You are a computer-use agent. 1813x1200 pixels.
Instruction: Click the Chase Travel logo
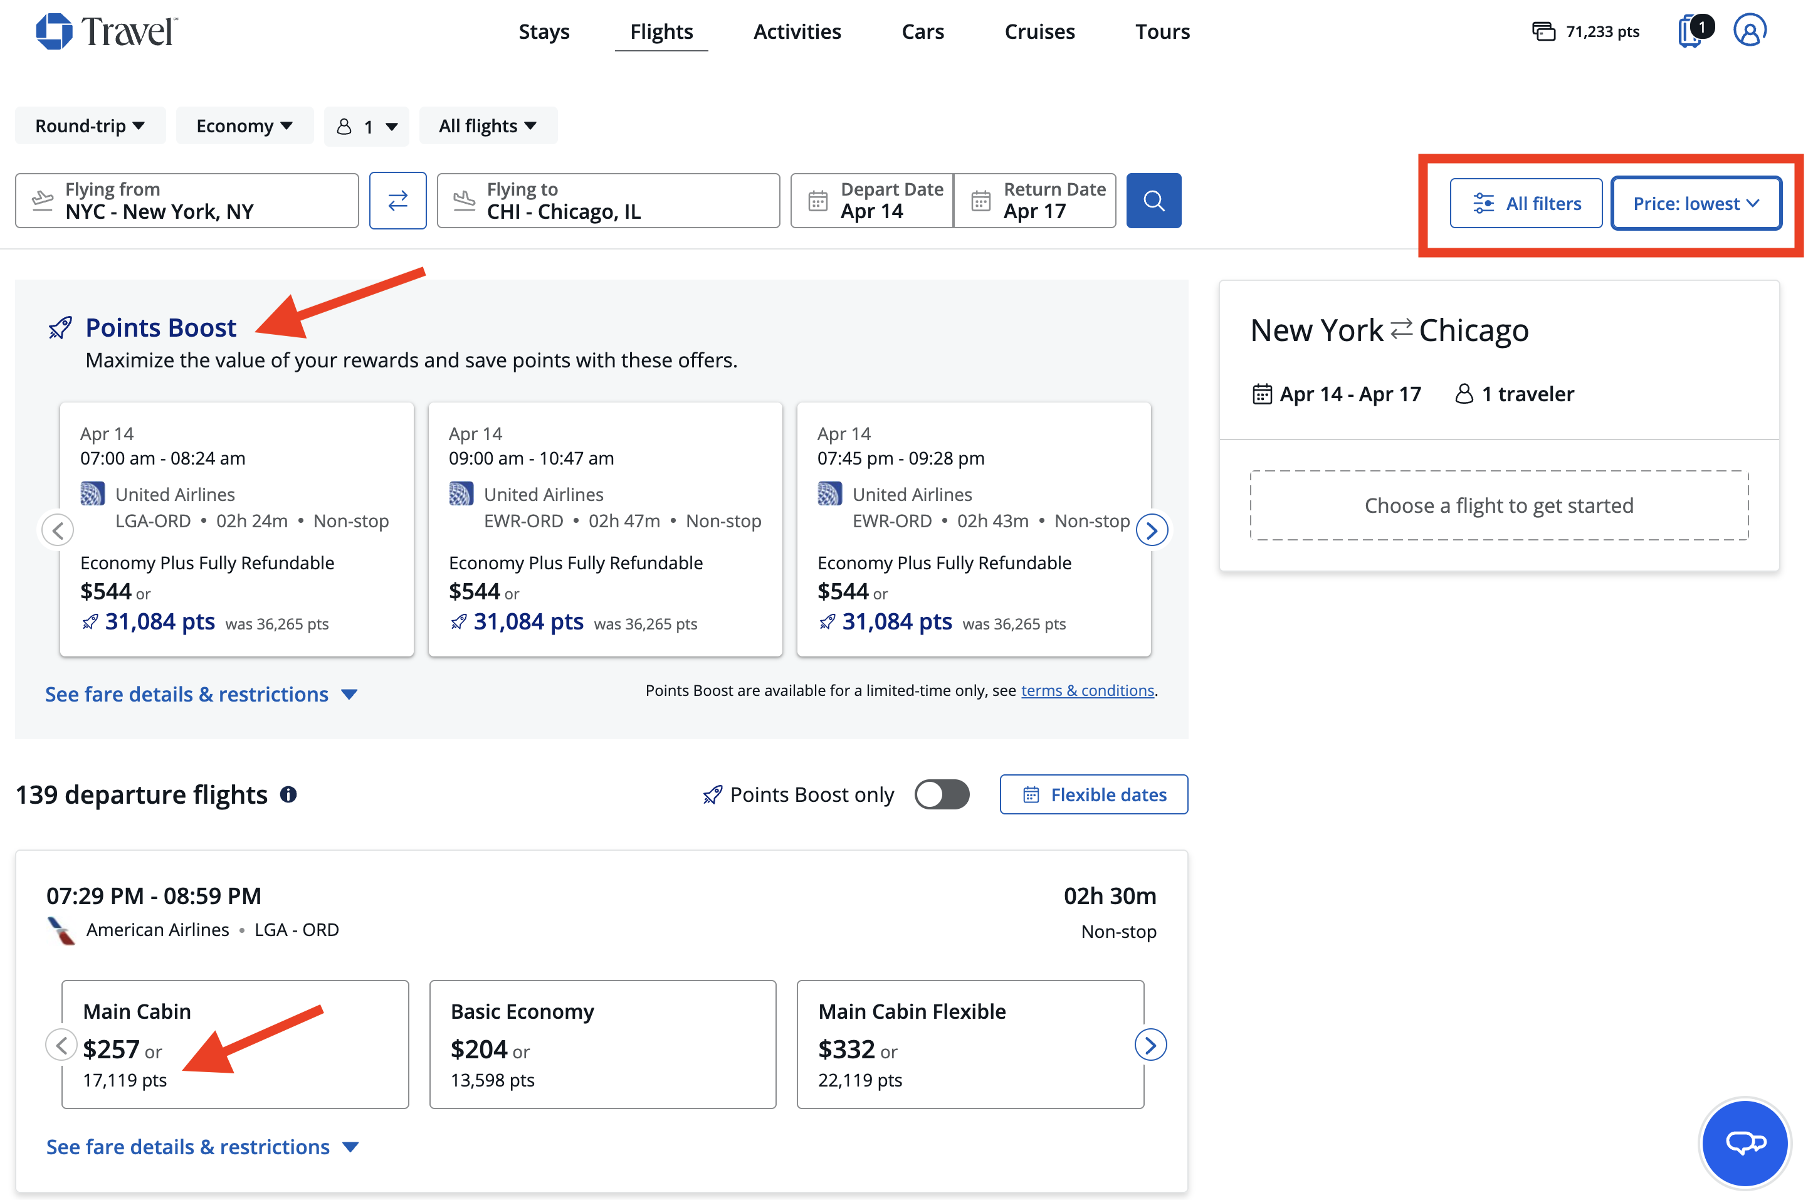tap(107, 31)
